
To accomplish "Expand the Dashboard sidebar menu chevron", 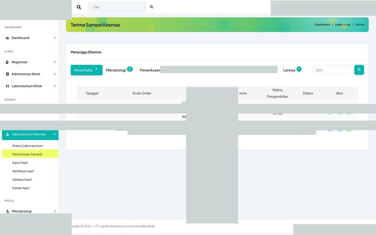I will pos(55,38).
